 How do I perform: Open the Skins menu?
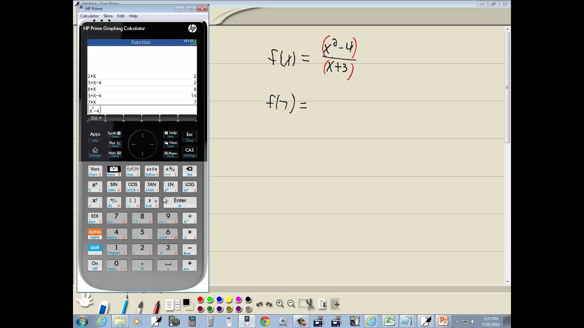tap(108, 16)
